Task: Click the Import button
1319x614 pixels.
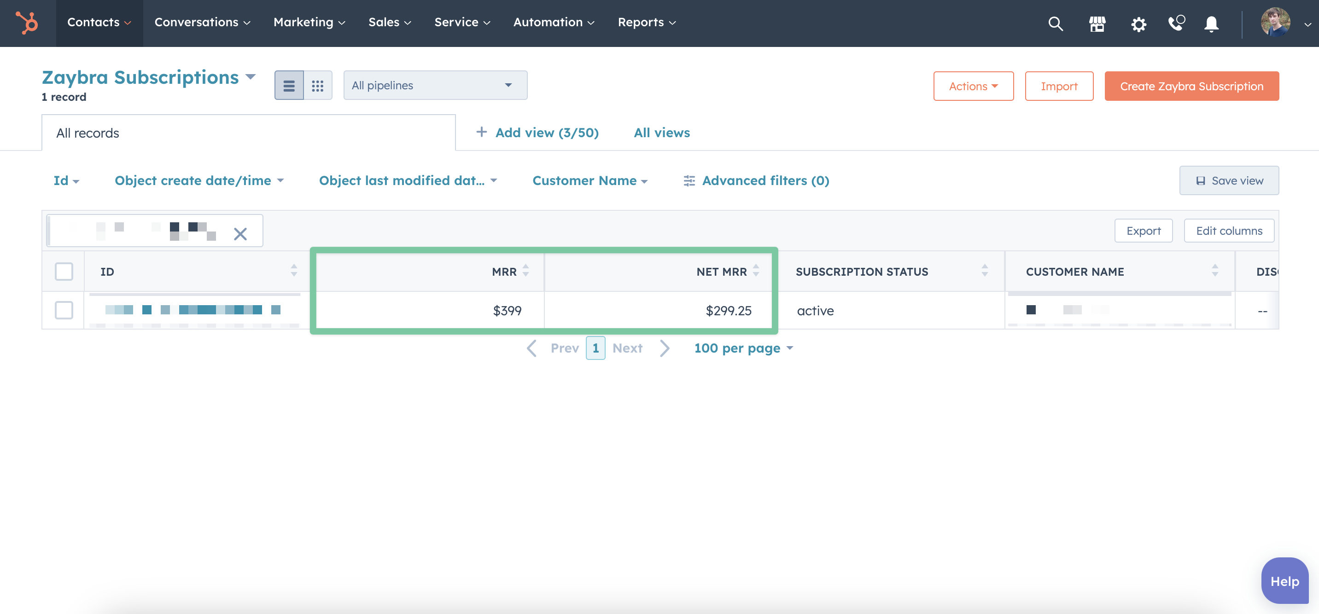Action: [x=1059, y=86]
